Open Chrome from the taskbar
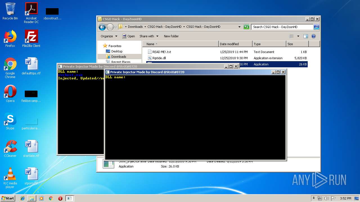 click(x=51, y=198)
